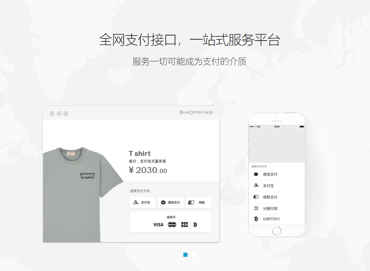Viewport: 370px width, 271px height.
Task: Tap the installment icon beside 分期付款
Action: click(256, 208)
